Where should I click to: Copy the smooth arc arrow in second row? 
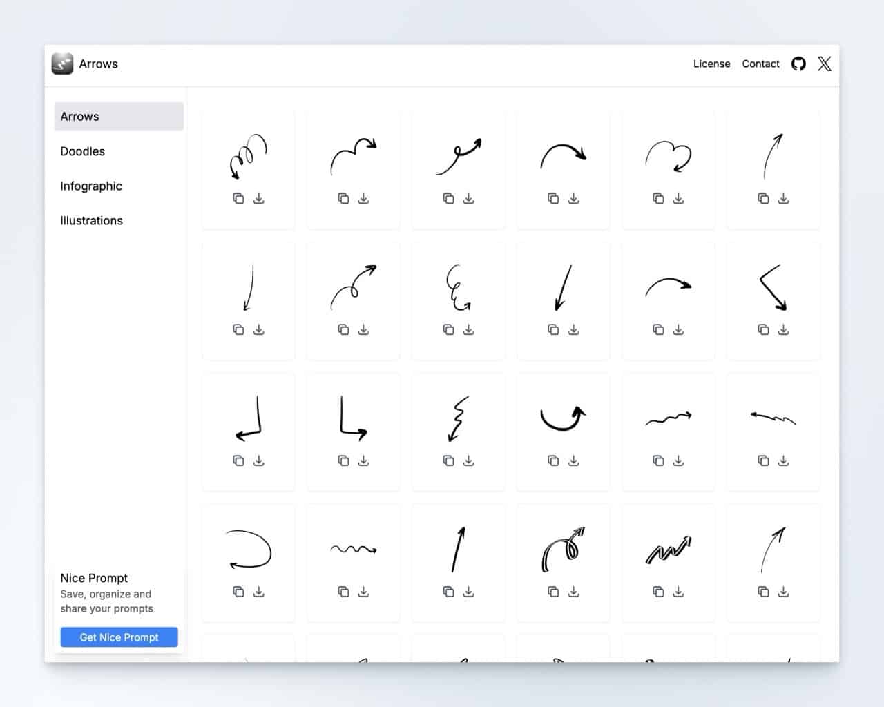(x=658, y=330)
